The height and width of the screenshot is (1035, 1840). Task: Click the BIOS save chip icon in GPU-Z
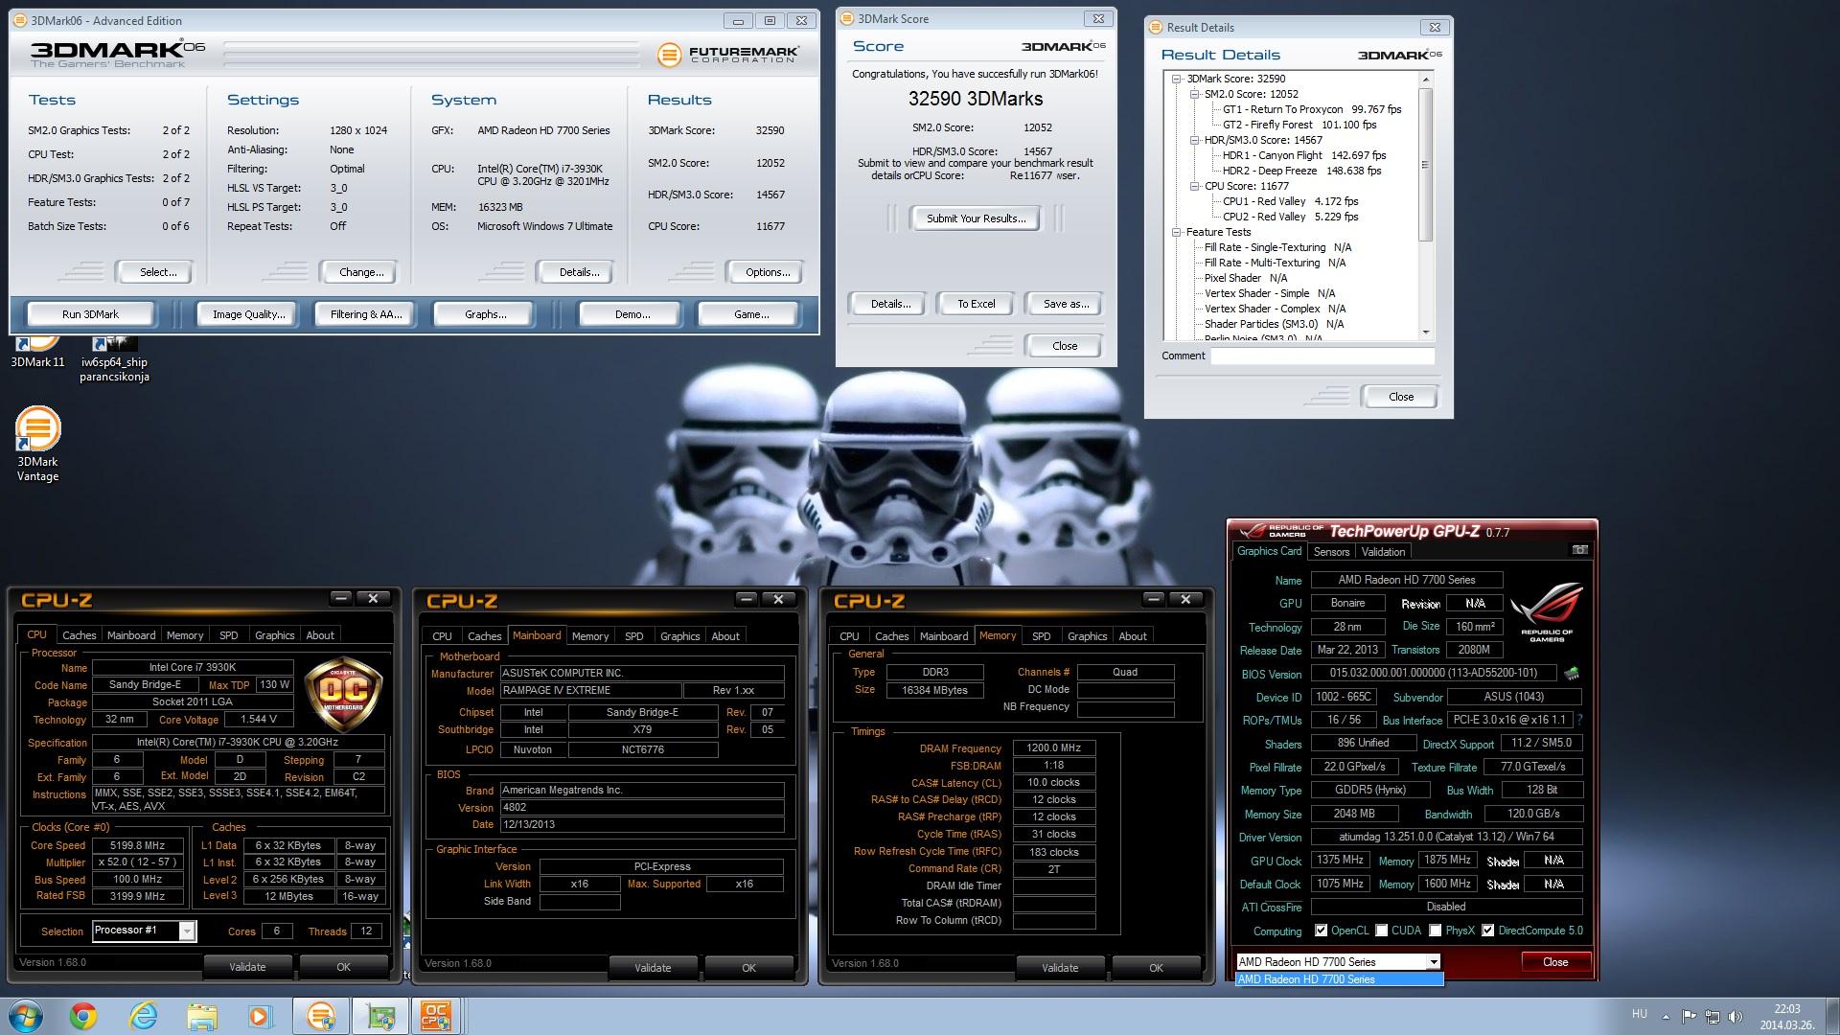tap(1571, 674)
